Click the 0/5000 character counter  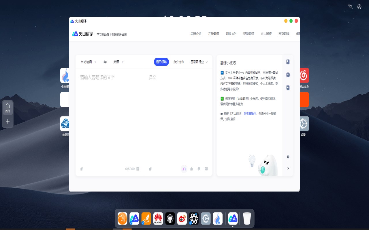(130, 169)
